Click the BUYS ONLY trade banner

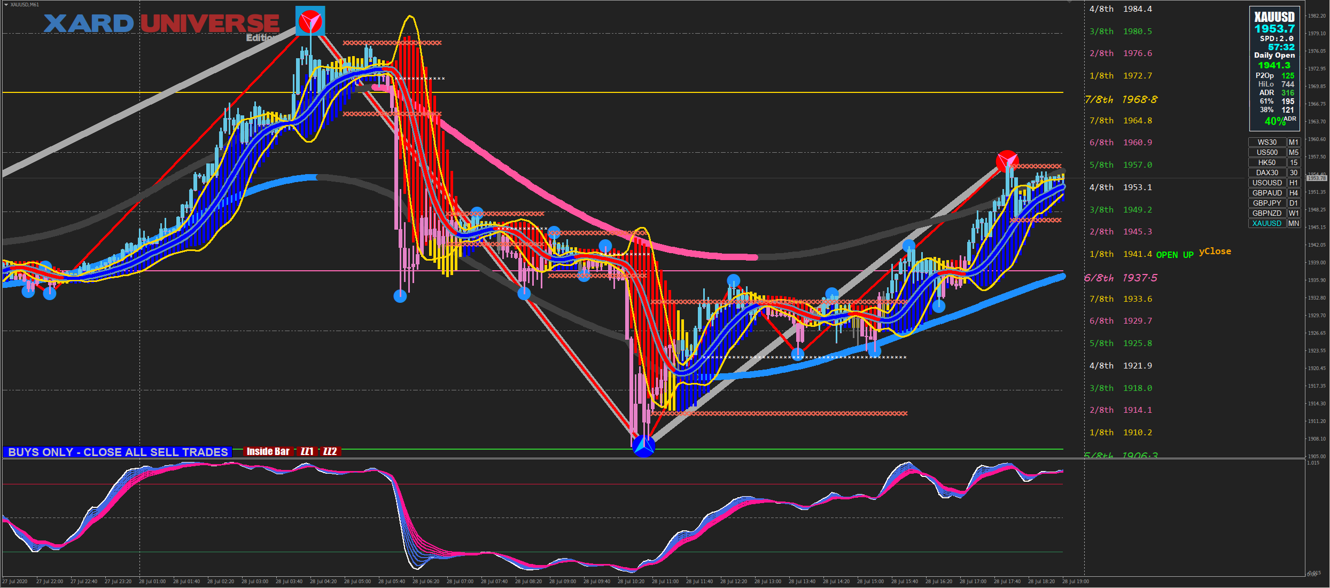(118, 452)
